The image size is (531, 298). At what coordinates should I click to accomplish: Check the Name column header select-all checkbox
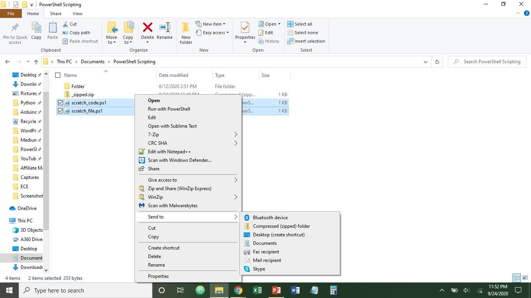[x=58, y=75]
